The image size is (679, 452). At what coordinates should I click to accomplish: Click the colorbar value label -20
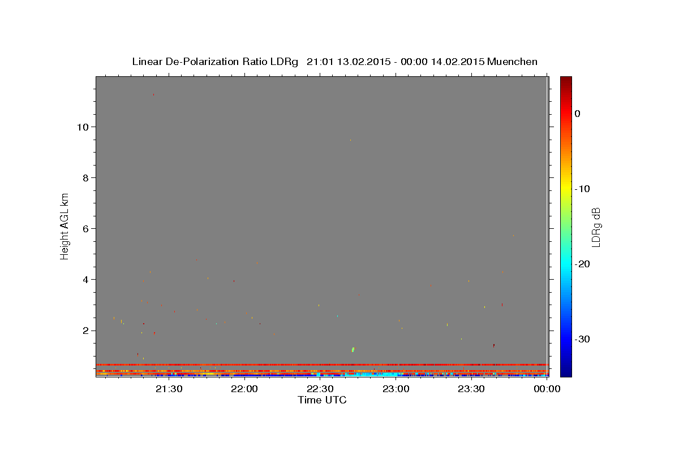coord(582,264)
